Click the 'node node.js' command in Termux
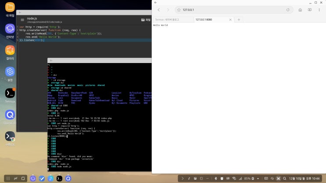 click(x=64, y=166)
